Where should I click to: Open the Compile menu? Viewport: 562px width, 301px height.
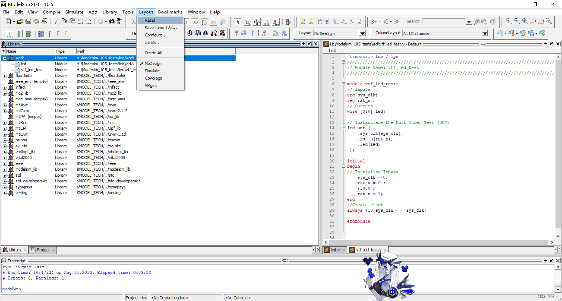pos(52,12)
